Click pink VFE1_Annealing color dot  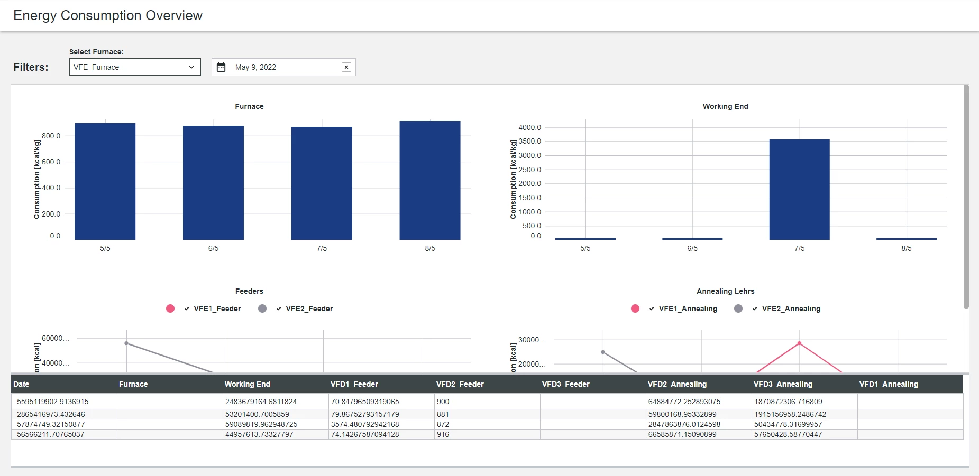coord(635,309)
